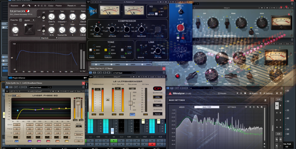Click the undo arrow in bx_cleansweep toolbar
Image resolution: width=296 pixels, height=149 pixels.
(23, 6)
